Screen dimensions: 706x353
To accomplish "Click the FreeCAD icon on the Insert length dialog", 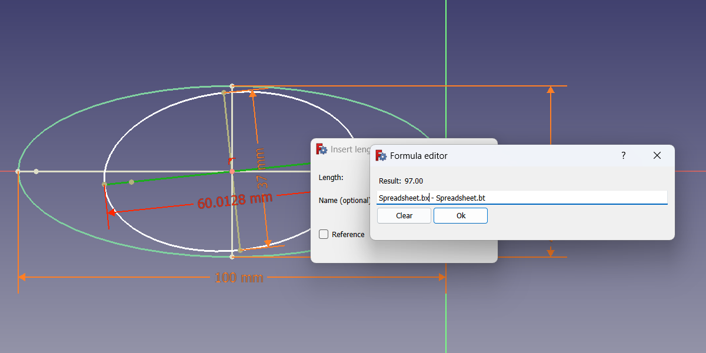I will tap(321, 149).
